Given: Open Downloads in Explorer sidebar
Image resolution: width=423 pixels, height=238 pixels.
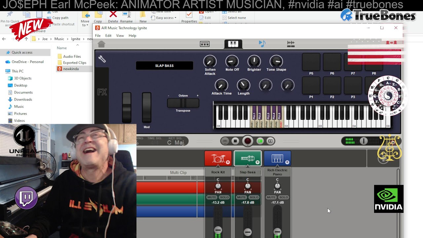Looking at the screenshot, I should coord(23,99).
